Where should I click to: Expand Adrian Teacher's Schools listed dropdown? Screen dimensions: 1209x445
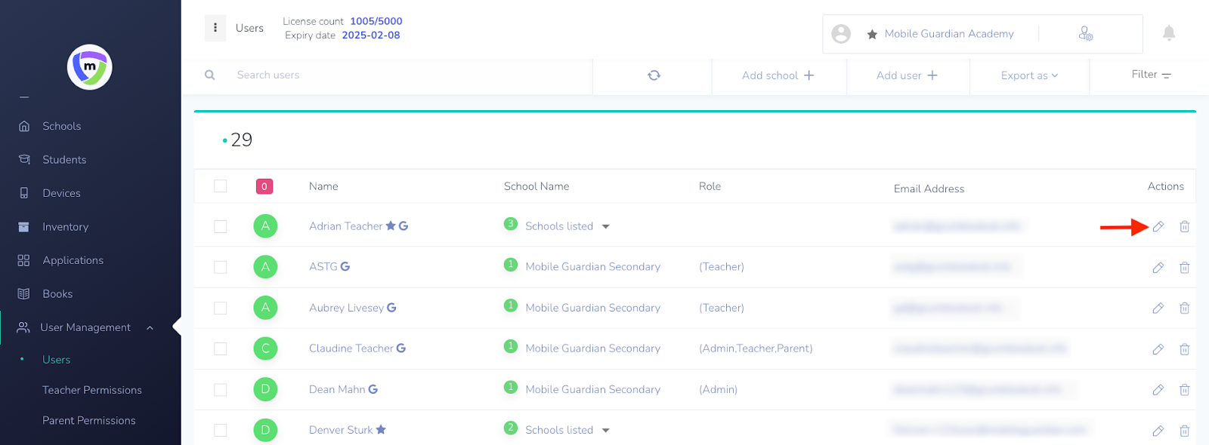(605, 226)
